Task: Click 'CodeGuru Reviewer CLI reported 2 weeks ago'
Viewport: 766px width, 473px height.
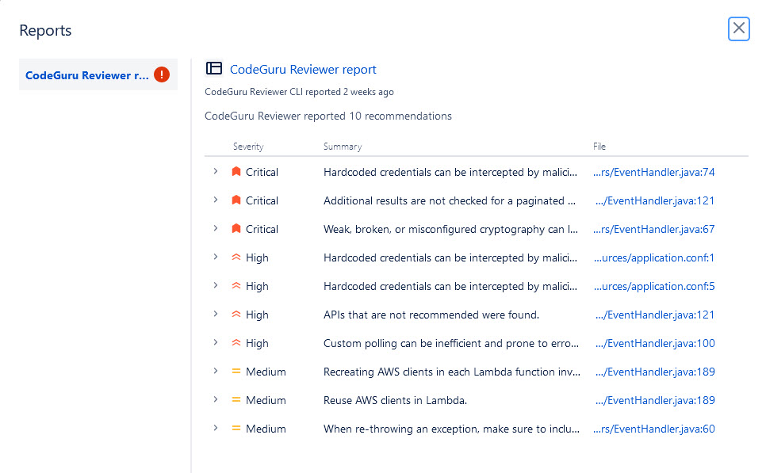Action: pos(299,92)
